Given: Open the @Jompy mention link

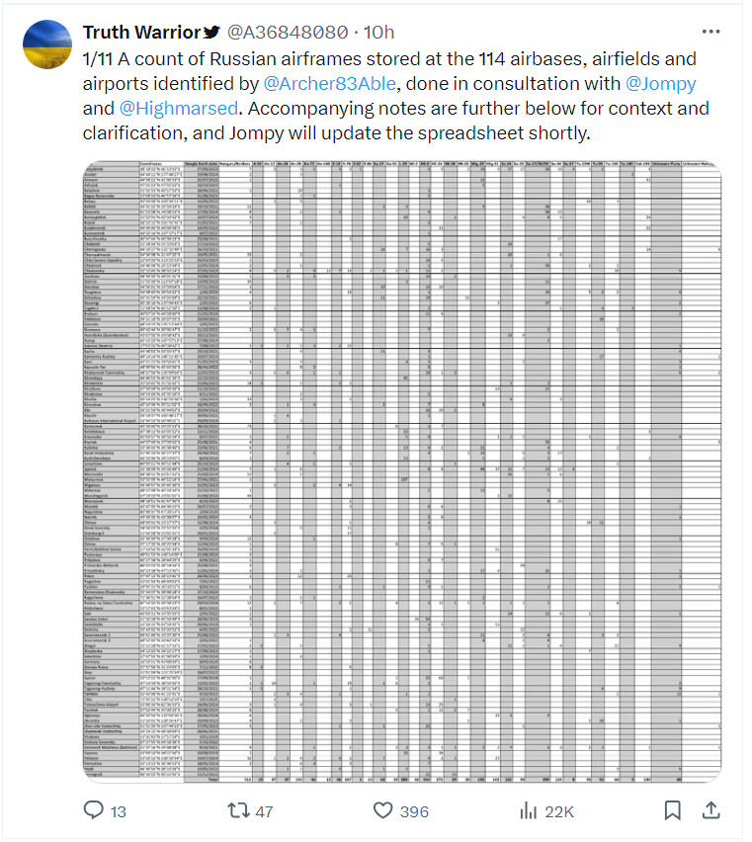Looking at the screenshot, I should pos(660,83).
